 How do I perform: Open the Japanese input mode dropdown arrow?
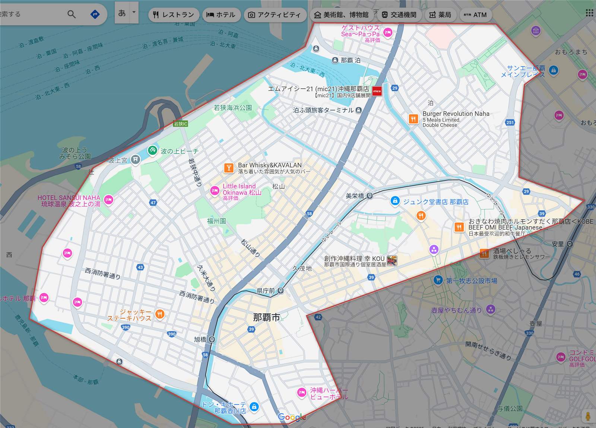(134, 12)
